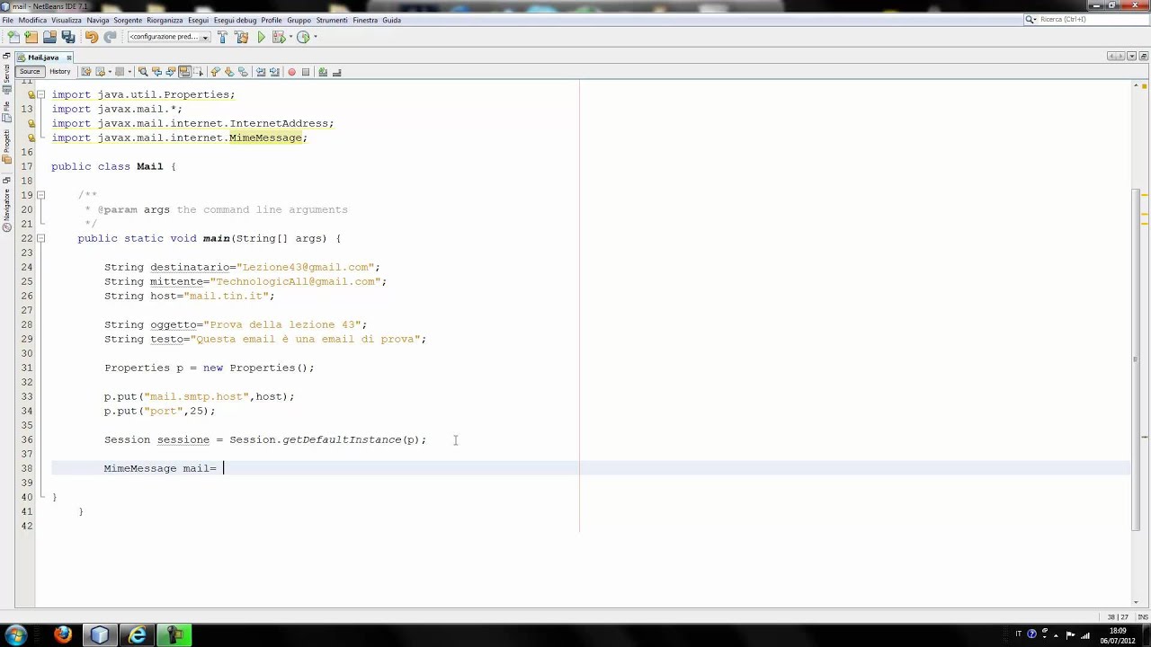Debug the project from the toolbar

278,37
